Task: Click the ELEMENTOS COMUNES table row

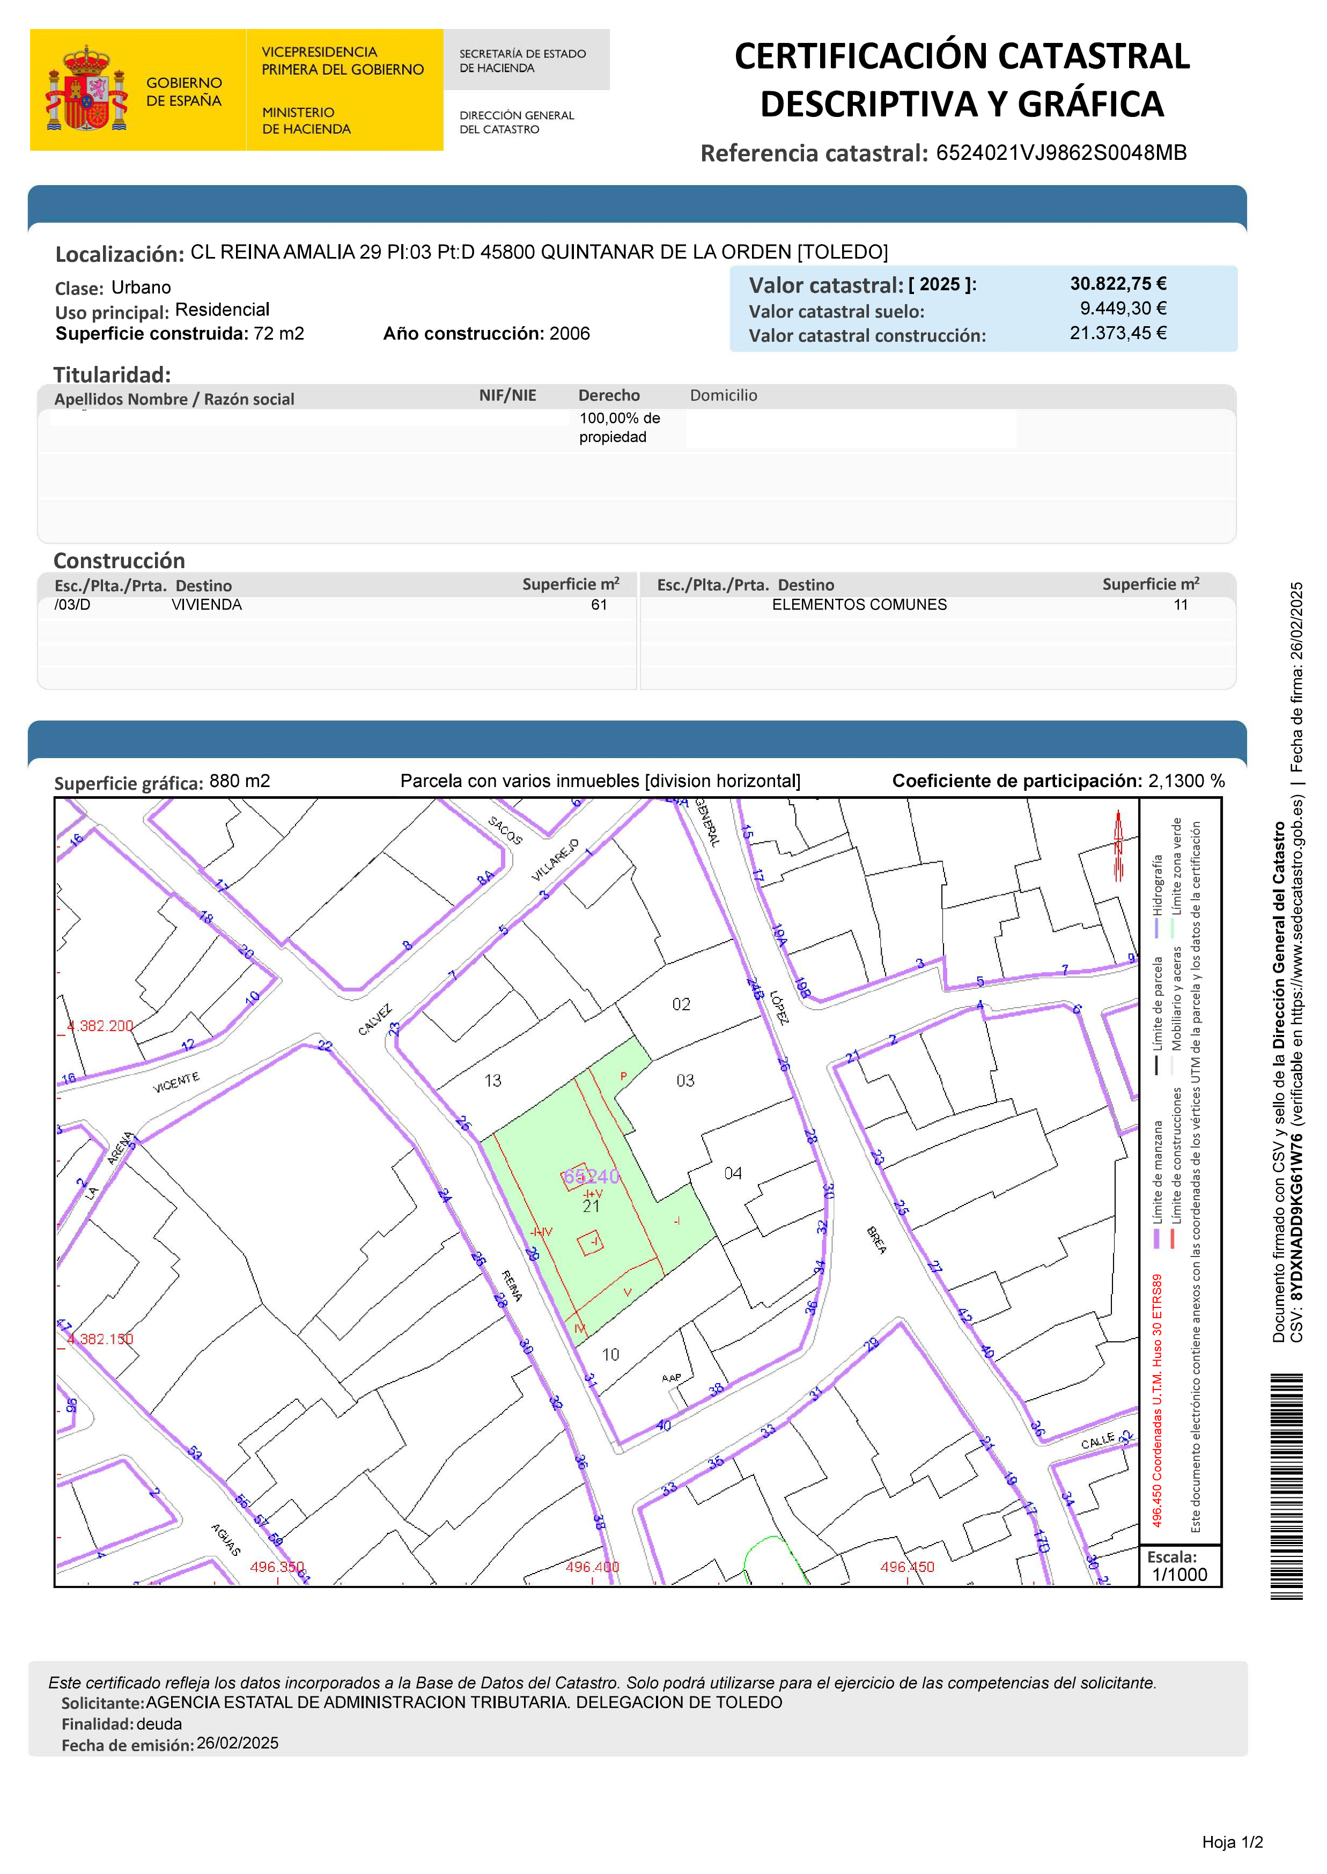Action: click(859, 605)
